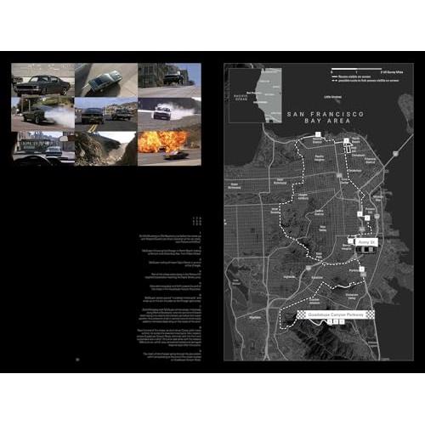Click the numbered marker beside the Portola label
This screenshot has width=425, height=425.
tap(361, 269)
